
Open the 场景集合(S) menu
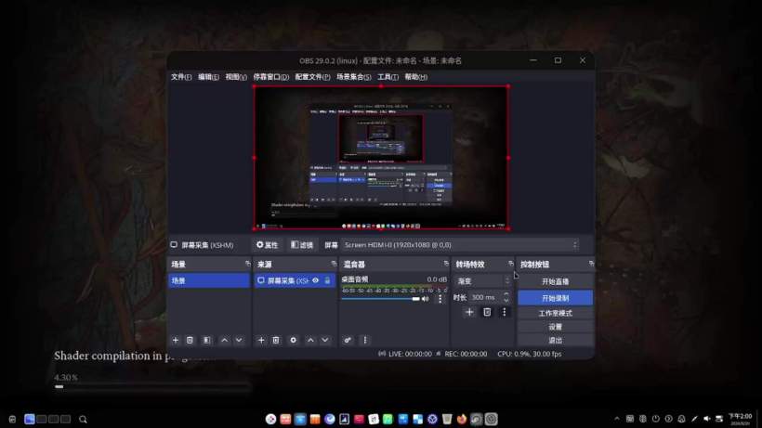(354, 77)
